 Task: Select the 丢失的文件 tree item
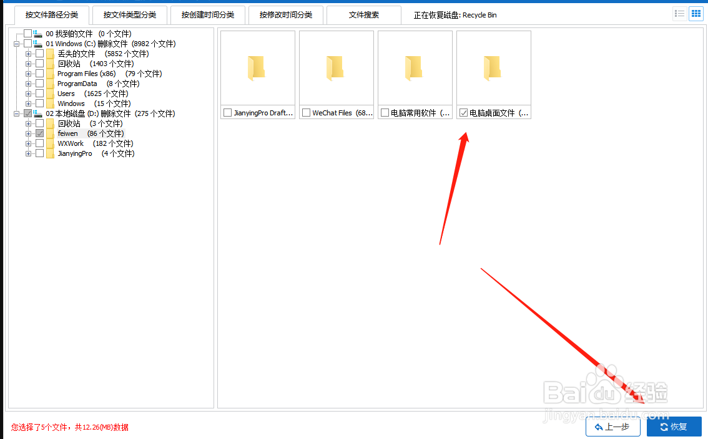pos(75,53)
